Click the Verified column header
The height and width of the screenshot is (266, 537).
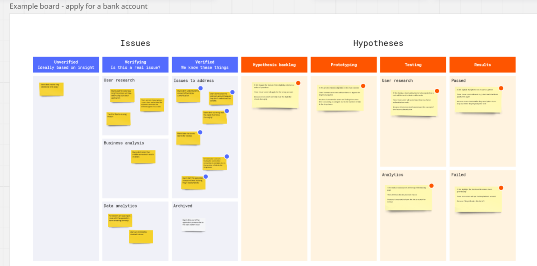tap(205, 65)
